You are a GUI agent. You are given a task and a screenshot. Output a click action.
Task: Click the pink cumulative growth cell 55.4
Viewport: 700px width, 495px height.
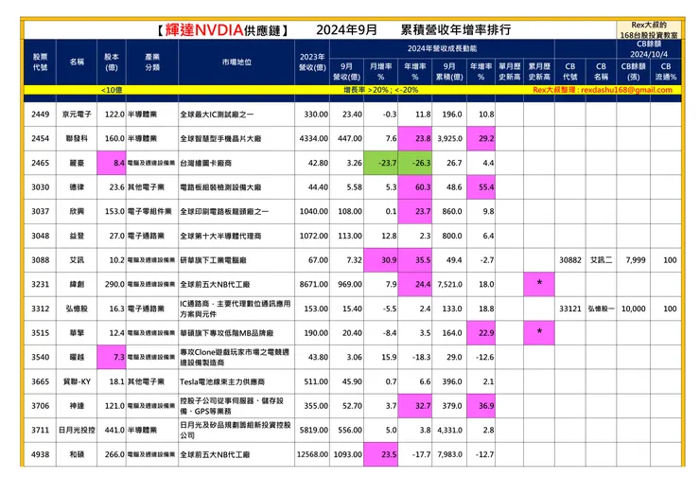(x=481, y=187)
